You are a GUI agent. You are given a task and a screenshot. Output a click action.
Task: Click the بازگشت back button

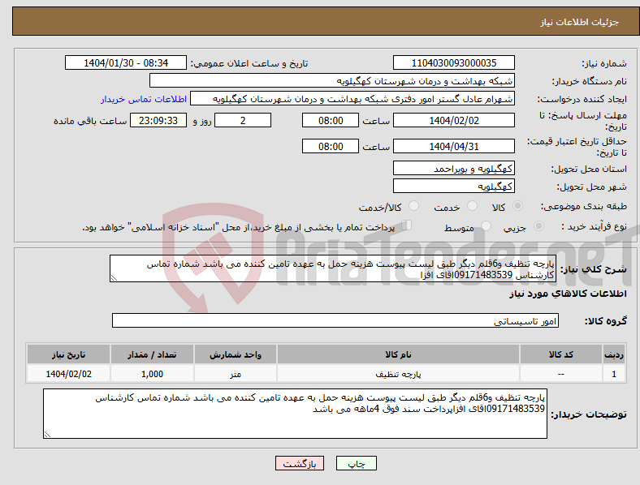point(300,463)
